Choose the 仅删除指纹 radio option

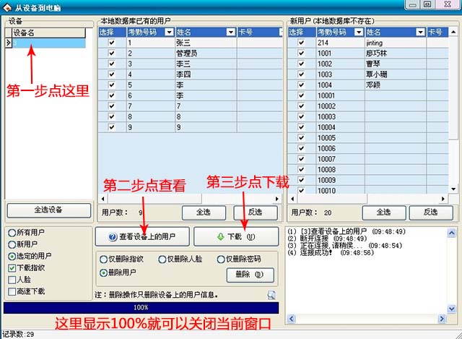(x=103, y=259)
